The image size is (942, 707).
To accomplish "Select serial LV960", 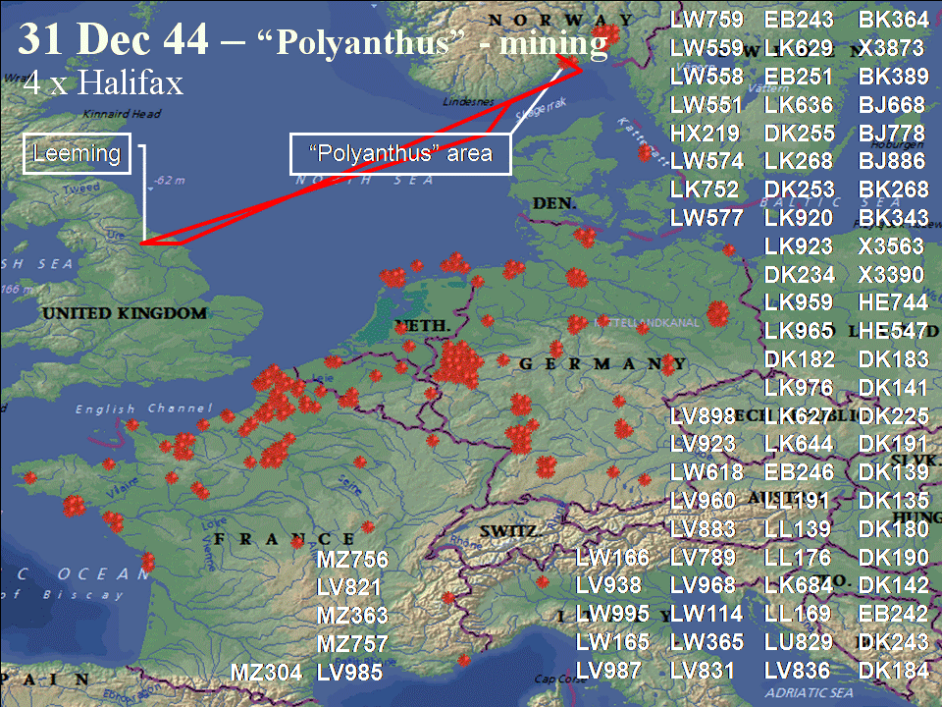I will (703, 500).
